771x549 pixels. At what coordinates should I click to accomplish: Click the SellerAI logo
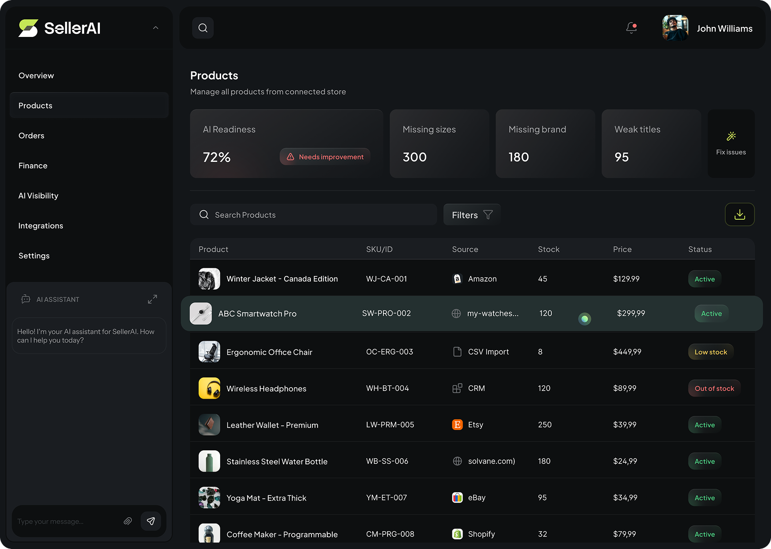point(60,28)
